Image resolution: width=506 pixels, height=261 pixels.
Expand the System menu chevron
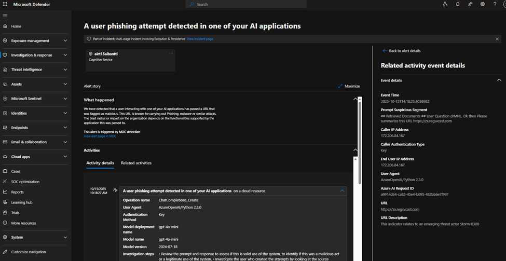[x=65, y=237]
